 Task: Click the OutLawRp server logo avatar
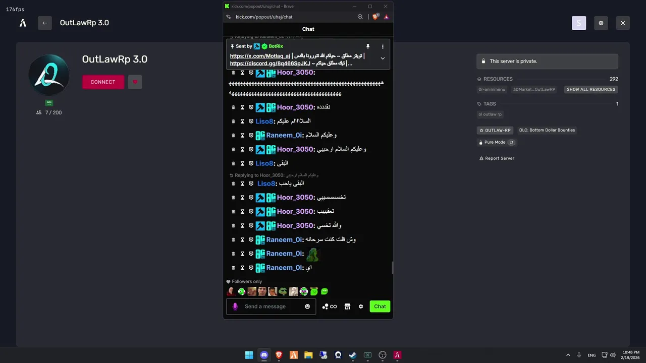(49, 75)
